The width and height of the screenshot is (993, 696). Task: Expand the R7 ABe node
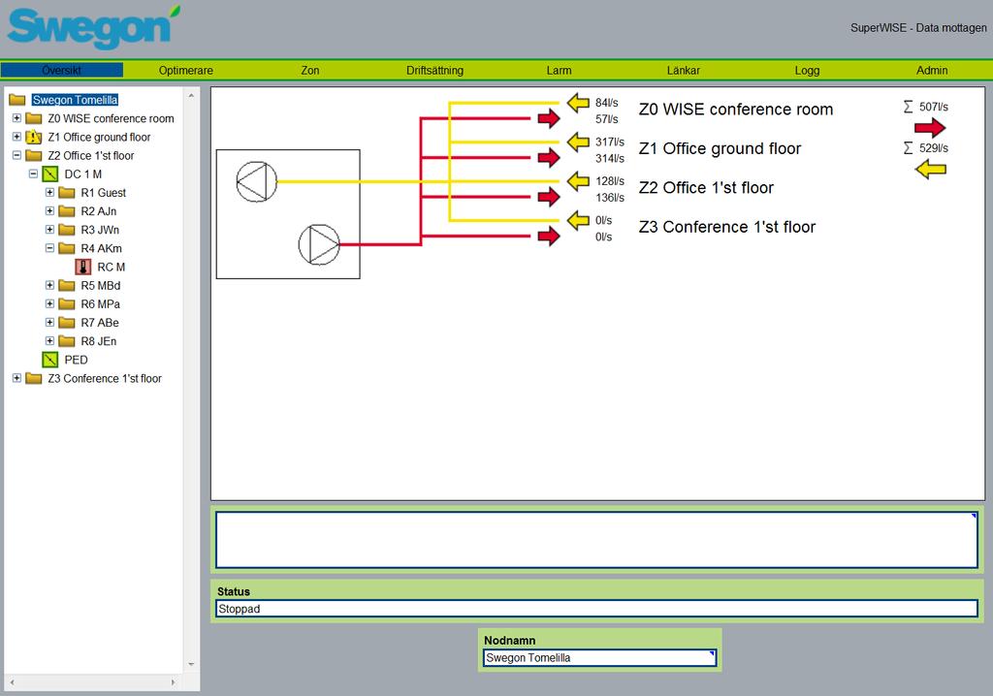tap(50, 323)
